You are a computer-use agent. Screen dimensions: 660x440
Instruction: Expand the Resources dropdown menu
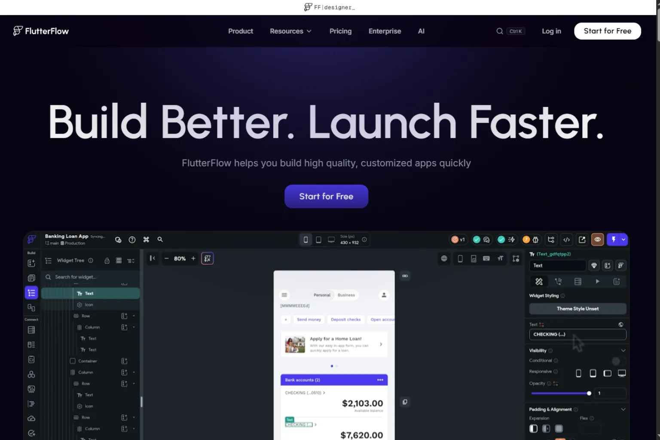(x=290, y=31)
